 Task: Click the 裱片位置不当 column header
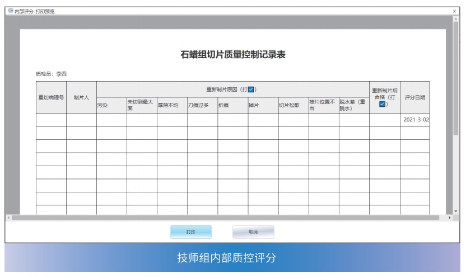(324, 105)
